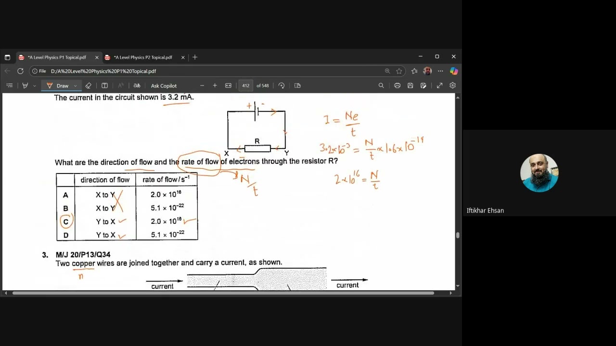Image resolution: width=616 pixels, height=346 pixels.
Task: Maximize the browser window
Action: (x=437, y=57)
